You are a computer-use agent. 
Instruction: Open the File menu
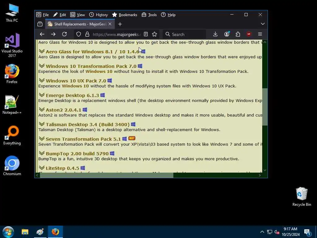[x=42, y=15]
